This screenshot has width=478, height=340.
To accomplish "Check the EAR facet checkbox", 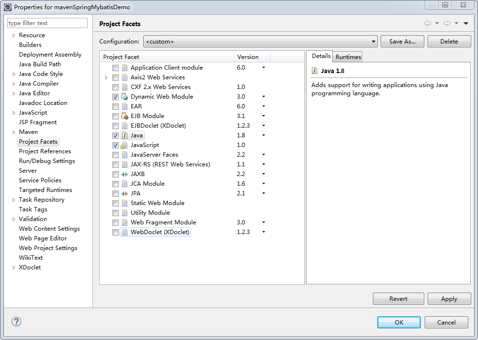I will (x=116, y=106).
